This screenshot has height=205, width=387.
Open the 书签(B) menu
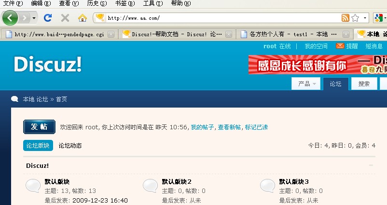pos(125,3)
